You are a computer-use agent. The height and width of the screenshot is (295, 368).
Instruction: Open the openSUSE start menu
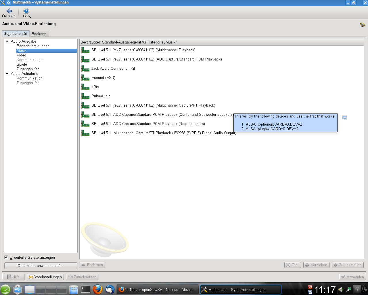(x=5, y=290)
